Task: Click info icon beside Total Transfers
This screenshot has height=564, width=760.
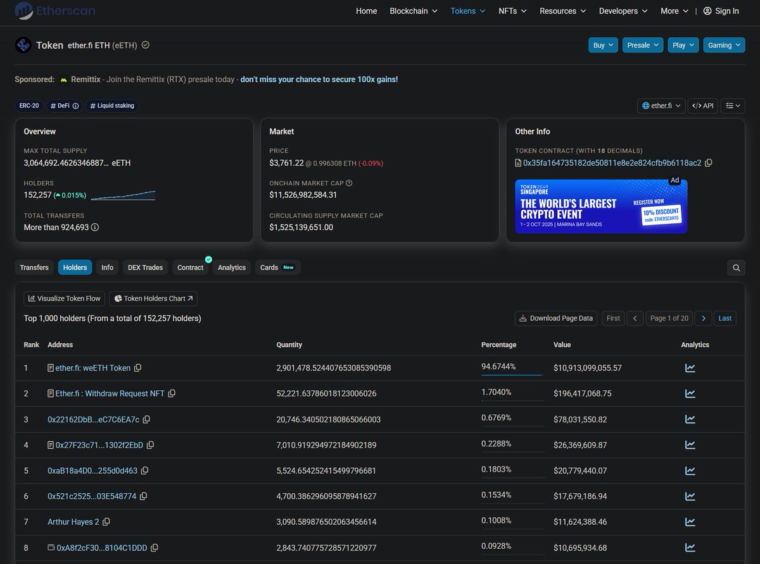Action: [x=95, y=227]
